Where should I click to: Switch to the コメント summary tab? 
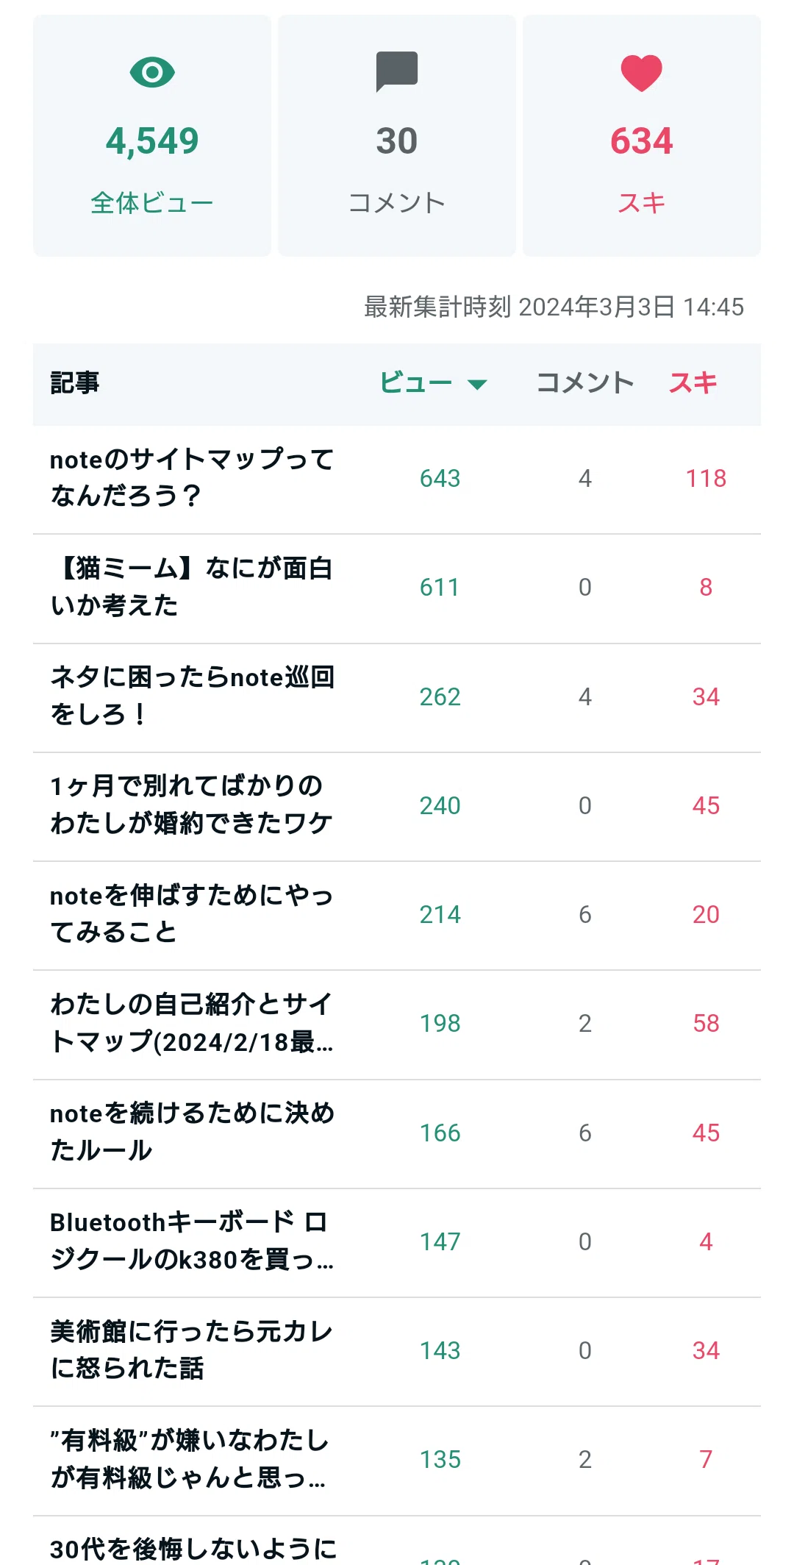point(397,136)
